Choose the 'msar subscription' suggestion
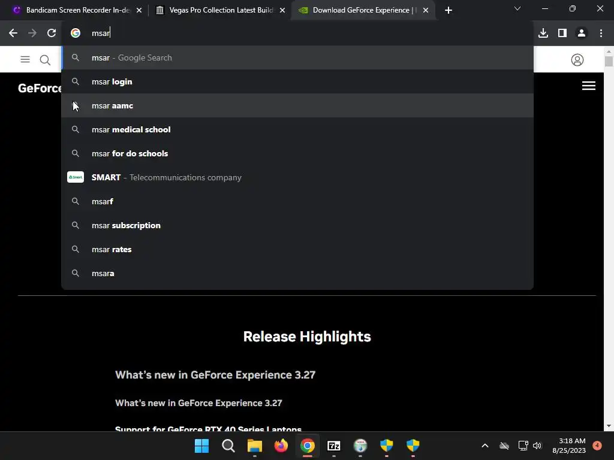This screenshot has width=614, height=460. [297, 225]
